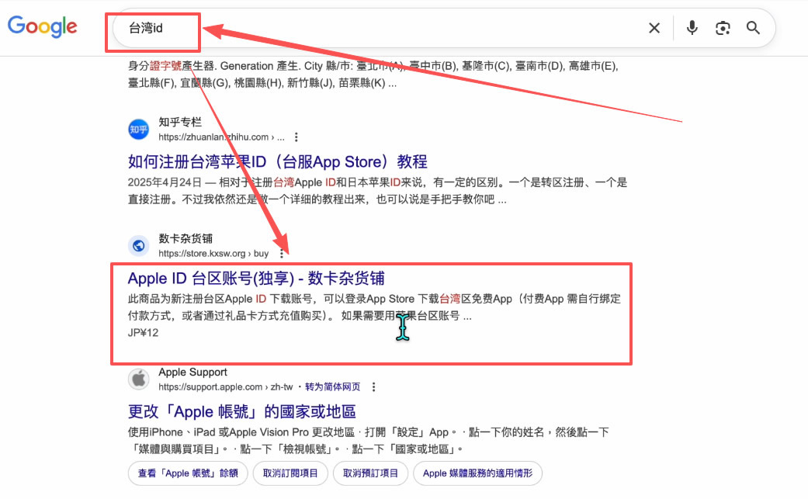Click the magnifying glass to search

(753, 27)
